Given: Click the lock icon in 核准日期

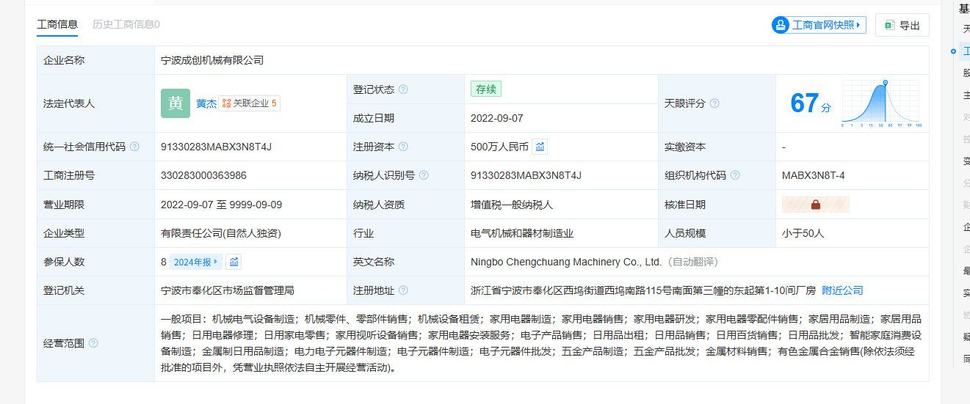Looking at the screenshot, I should tap(816, 205).
